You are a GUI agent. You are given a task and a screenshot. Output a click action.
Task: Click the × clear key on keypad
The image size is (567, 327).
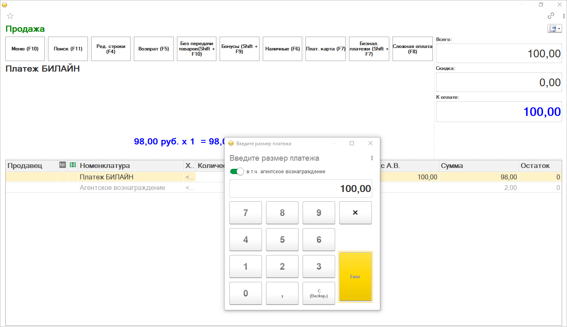(x=355, y=213)
